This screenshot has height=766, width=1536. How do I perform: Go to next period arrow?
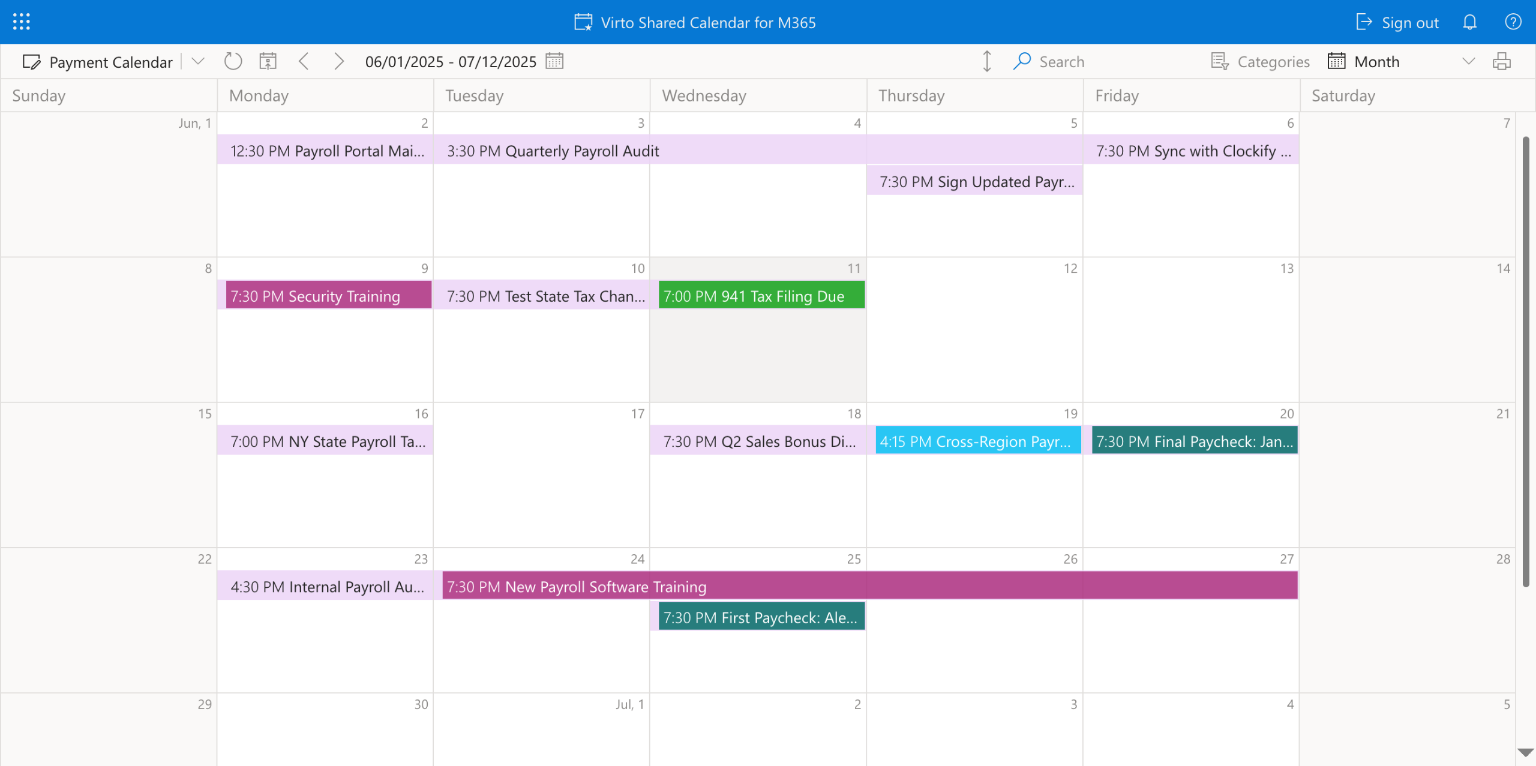pos(338,61)
